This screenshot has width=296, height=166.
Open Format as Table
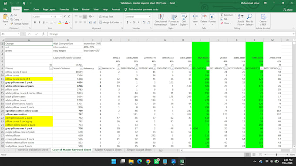[173, 20]
